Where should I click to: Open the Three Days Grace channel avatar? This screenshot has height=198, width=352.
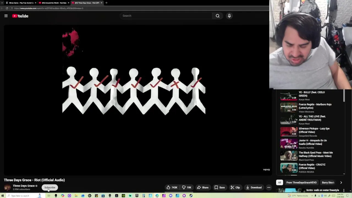click(x=7, y=188)
